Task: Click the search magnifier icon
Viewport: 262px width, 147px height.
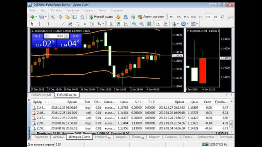Action: click(x=222, y=17)
